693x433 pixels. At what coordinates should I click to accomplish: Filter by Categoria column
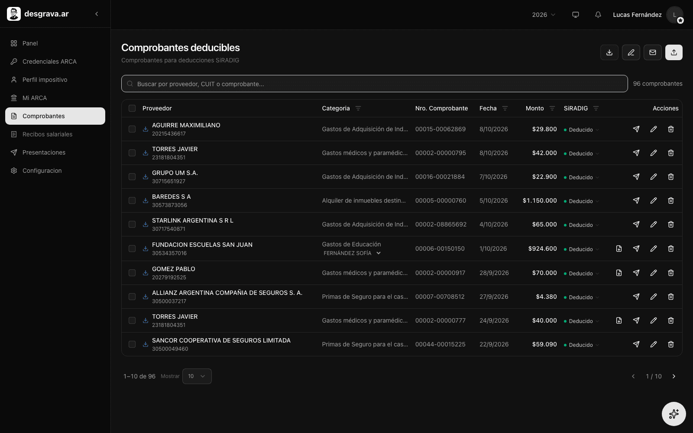pyautogui.click(x=358, y=108)
